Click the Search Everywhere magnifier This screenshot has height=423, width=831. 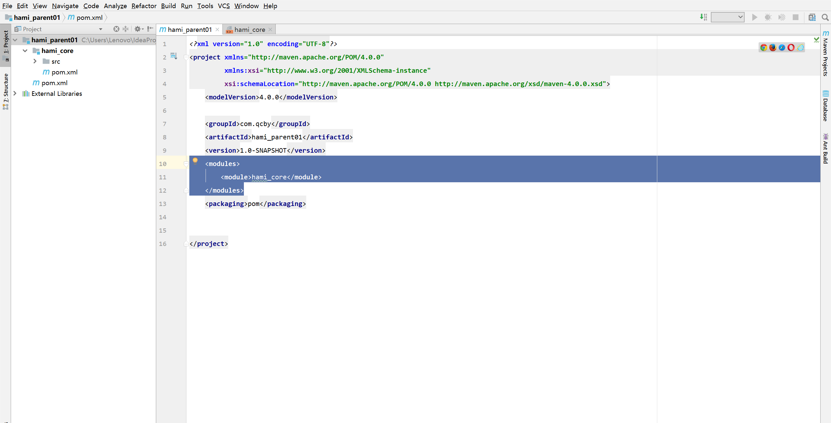click(825, 17)
